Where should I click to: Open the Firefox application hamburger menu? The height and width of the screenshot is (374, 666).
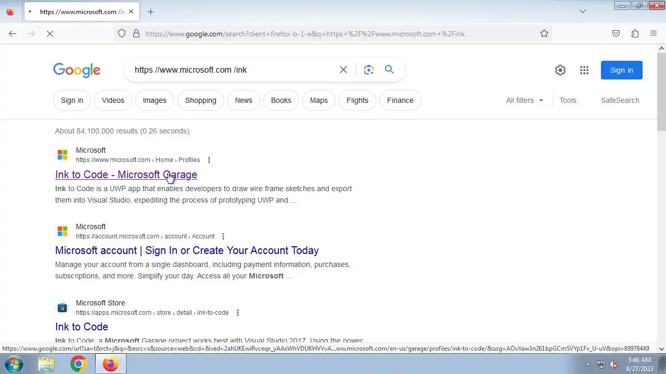point(654,34)
